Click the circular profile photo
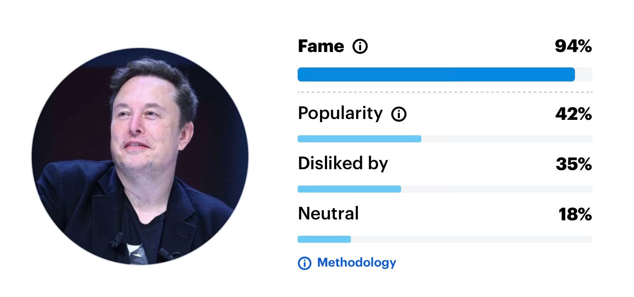This screenshot has height=297, width=634. coord(140,156)
